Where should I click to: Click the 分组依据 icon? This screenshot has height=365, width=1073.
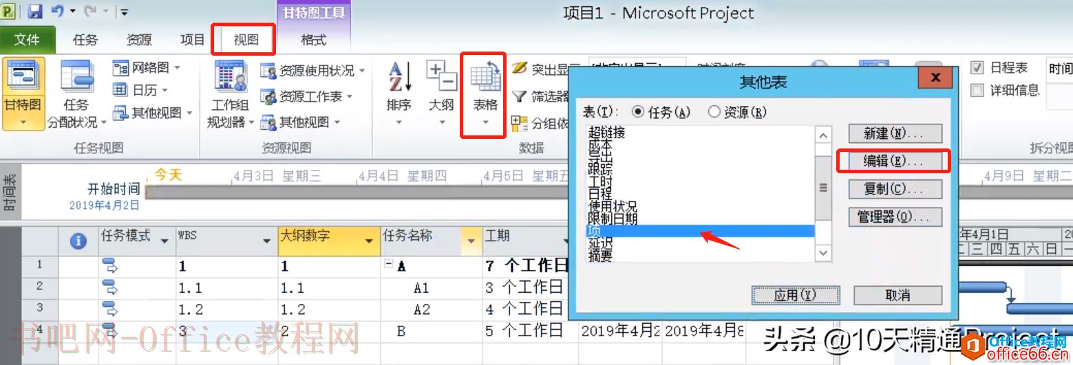click(x=520, y=122)
